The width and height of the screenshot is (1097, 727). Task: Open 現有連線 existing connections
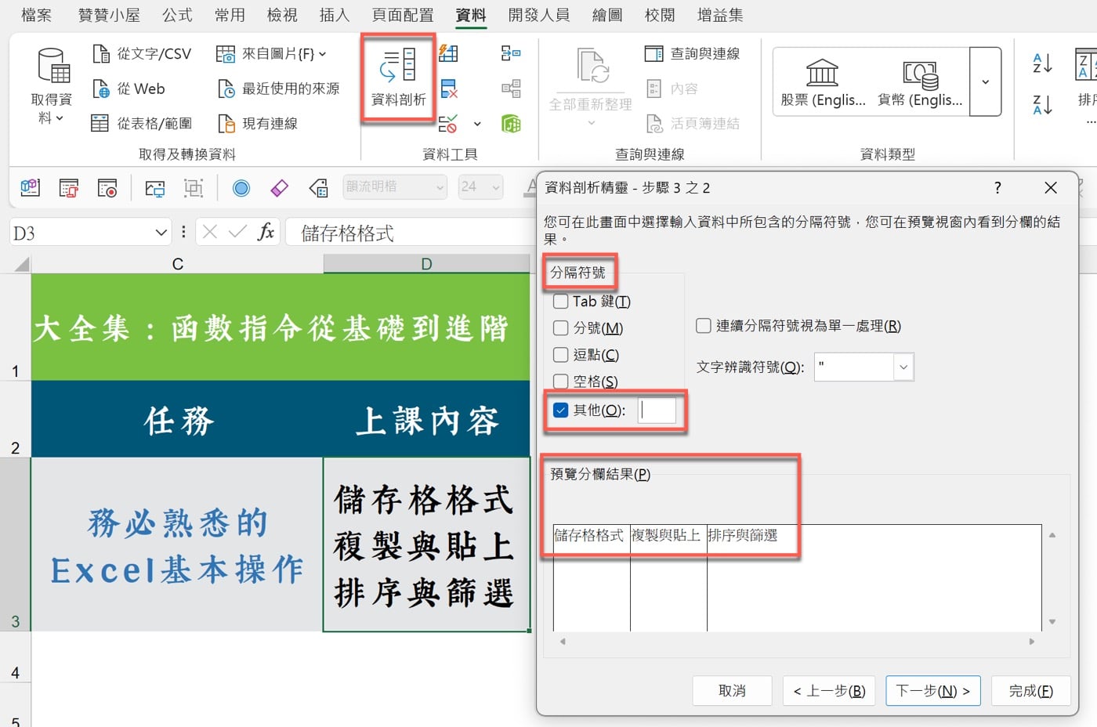[257, 123]
